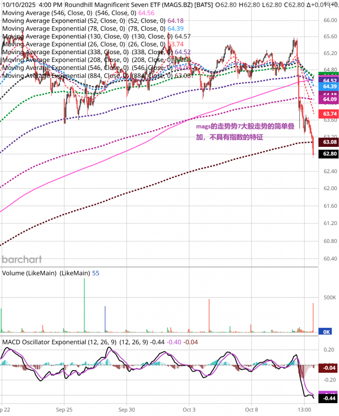
Task: Click the 65.60 price axis label
Action: tap(330, 36)
